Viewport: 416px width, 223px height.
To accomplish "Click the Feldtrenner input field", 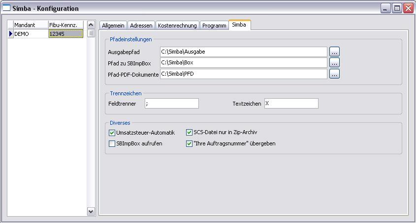I will [x=171, y=104].
